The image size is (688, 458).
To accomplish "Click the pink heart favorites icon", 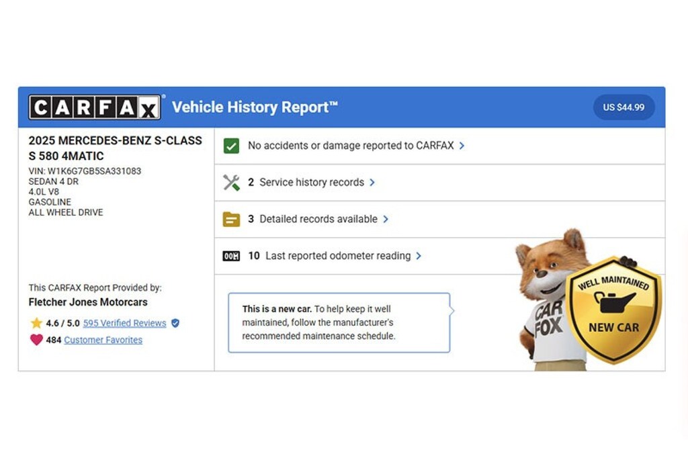I will (x=36, y=340).
